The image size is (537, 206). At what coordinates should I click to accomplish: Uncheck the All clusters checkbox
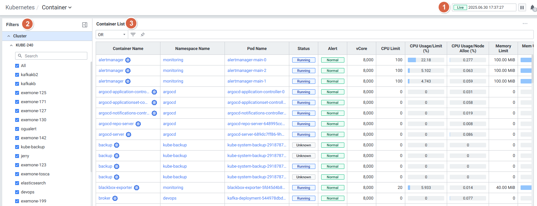point(17,66)
